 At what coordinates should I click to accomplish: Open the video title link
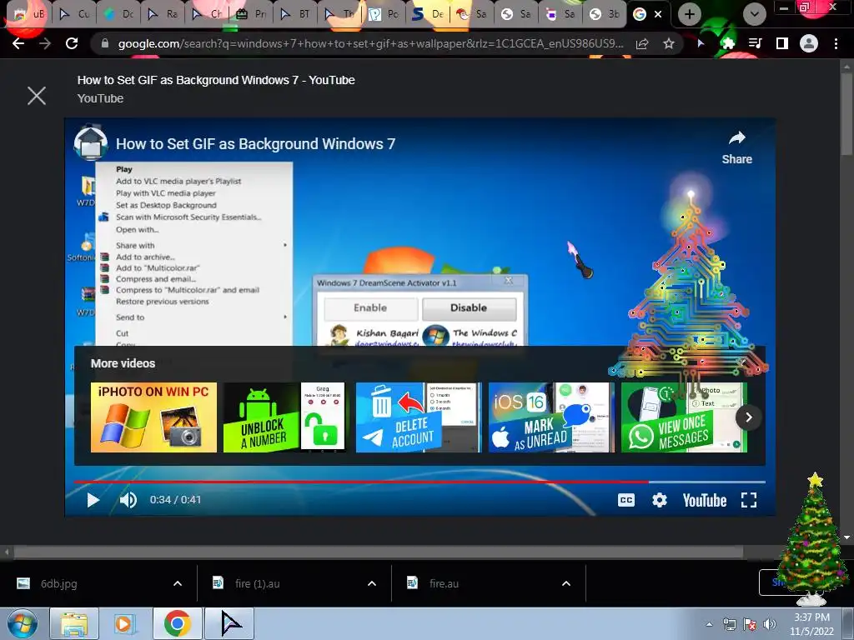pyautogui.click(x=255, y=143)
